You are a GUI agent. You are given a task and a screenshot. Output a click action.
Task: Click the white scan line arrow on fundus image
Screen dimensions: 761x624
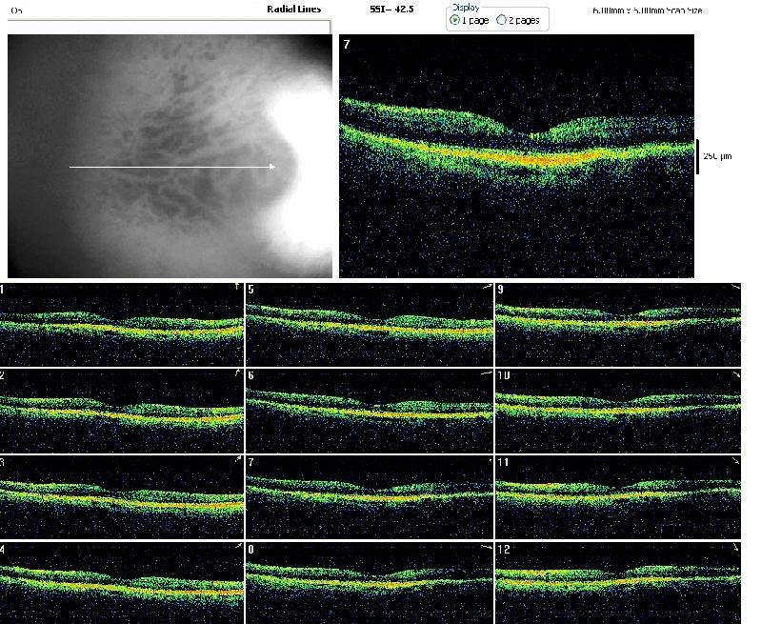pyautogui.click(x=171, y=167)
